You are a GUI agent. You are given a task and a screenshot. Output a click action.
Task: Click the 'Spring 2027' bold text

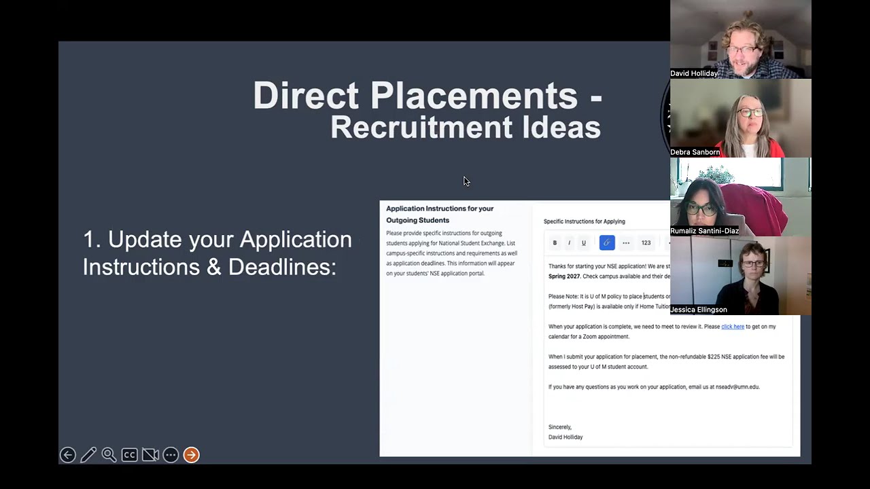pyautogui.click(x=564, y=276)
